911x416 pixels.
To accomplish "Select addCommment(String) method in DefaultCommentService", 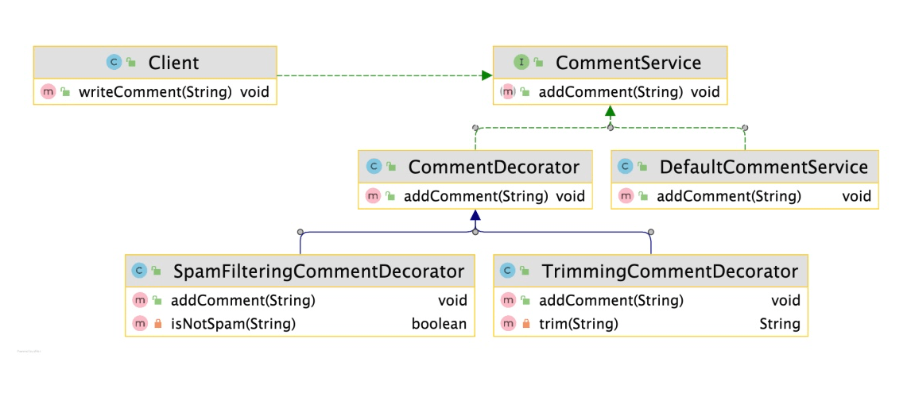I will point(728,196).
